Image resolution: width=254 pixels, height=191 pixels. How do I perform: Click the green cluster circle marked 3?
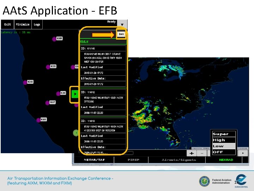(x=76, y=133)
